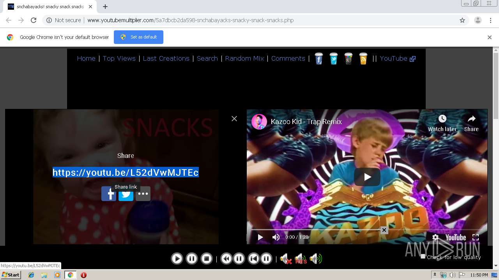The width and height of the screenshot is (499, 280).
Task: Open the Twitter cup icon in header
Action: [x=334, y=58]
